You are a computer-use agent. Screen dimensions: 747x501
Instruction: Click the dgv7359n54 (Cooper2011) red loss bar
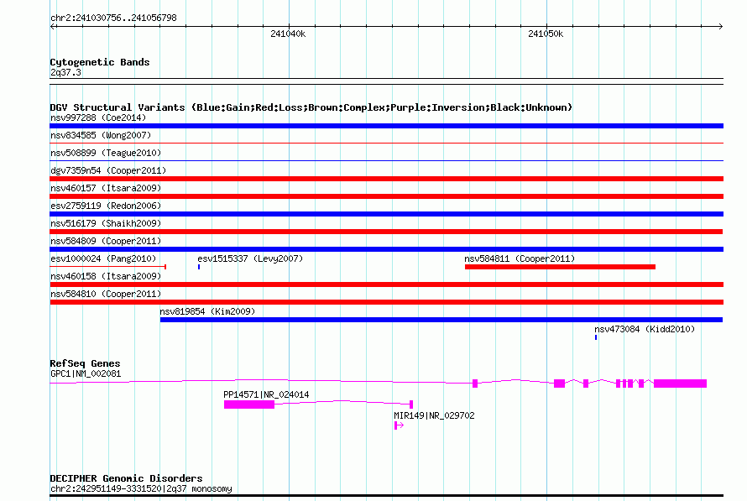click(x=386, y=179)
